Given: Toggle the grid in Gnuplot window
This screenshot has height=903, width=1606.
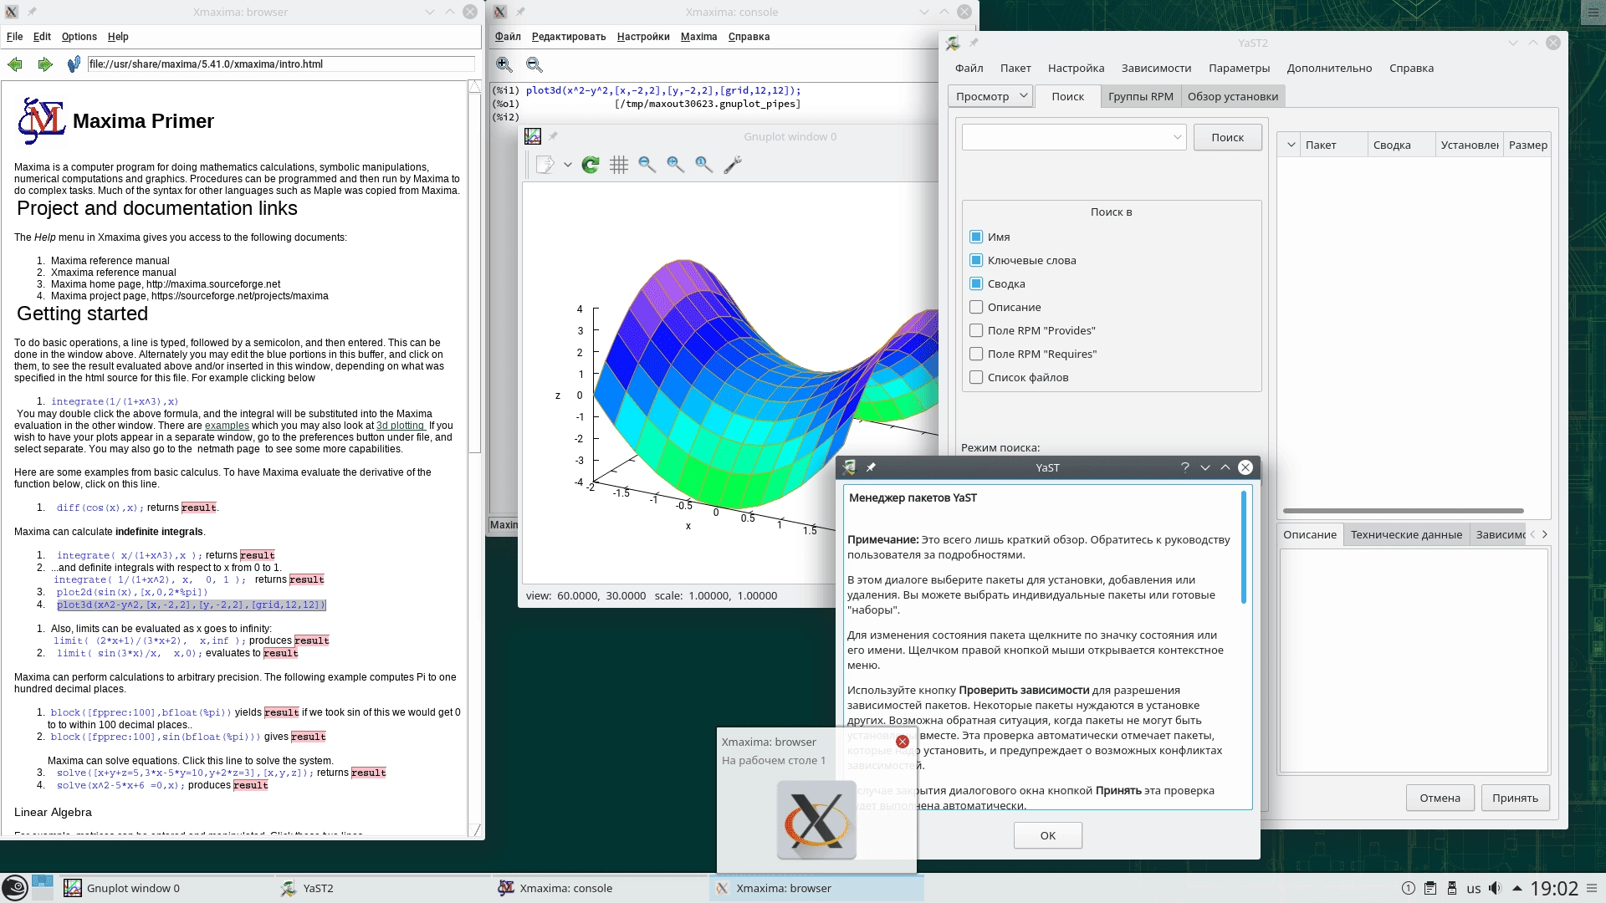Looking at the screenshot, I should (619, 165).
